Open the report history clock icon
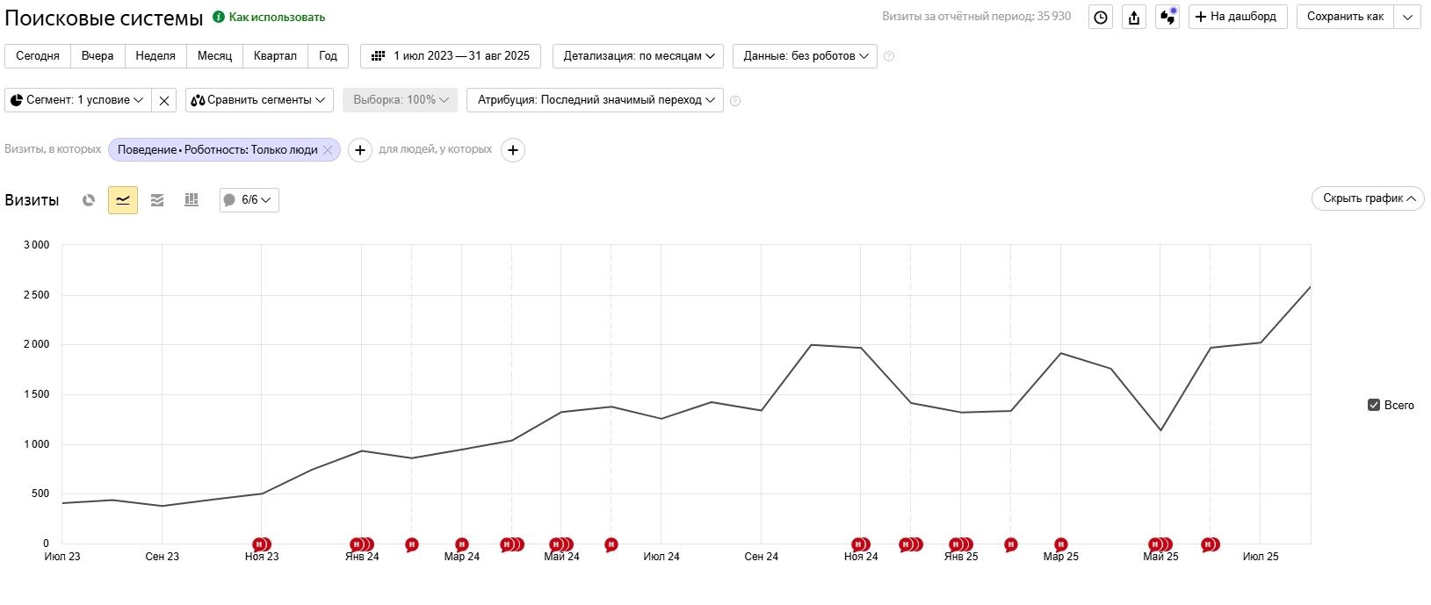This screenshot has width=1431, height=605. coord(1101,17)
